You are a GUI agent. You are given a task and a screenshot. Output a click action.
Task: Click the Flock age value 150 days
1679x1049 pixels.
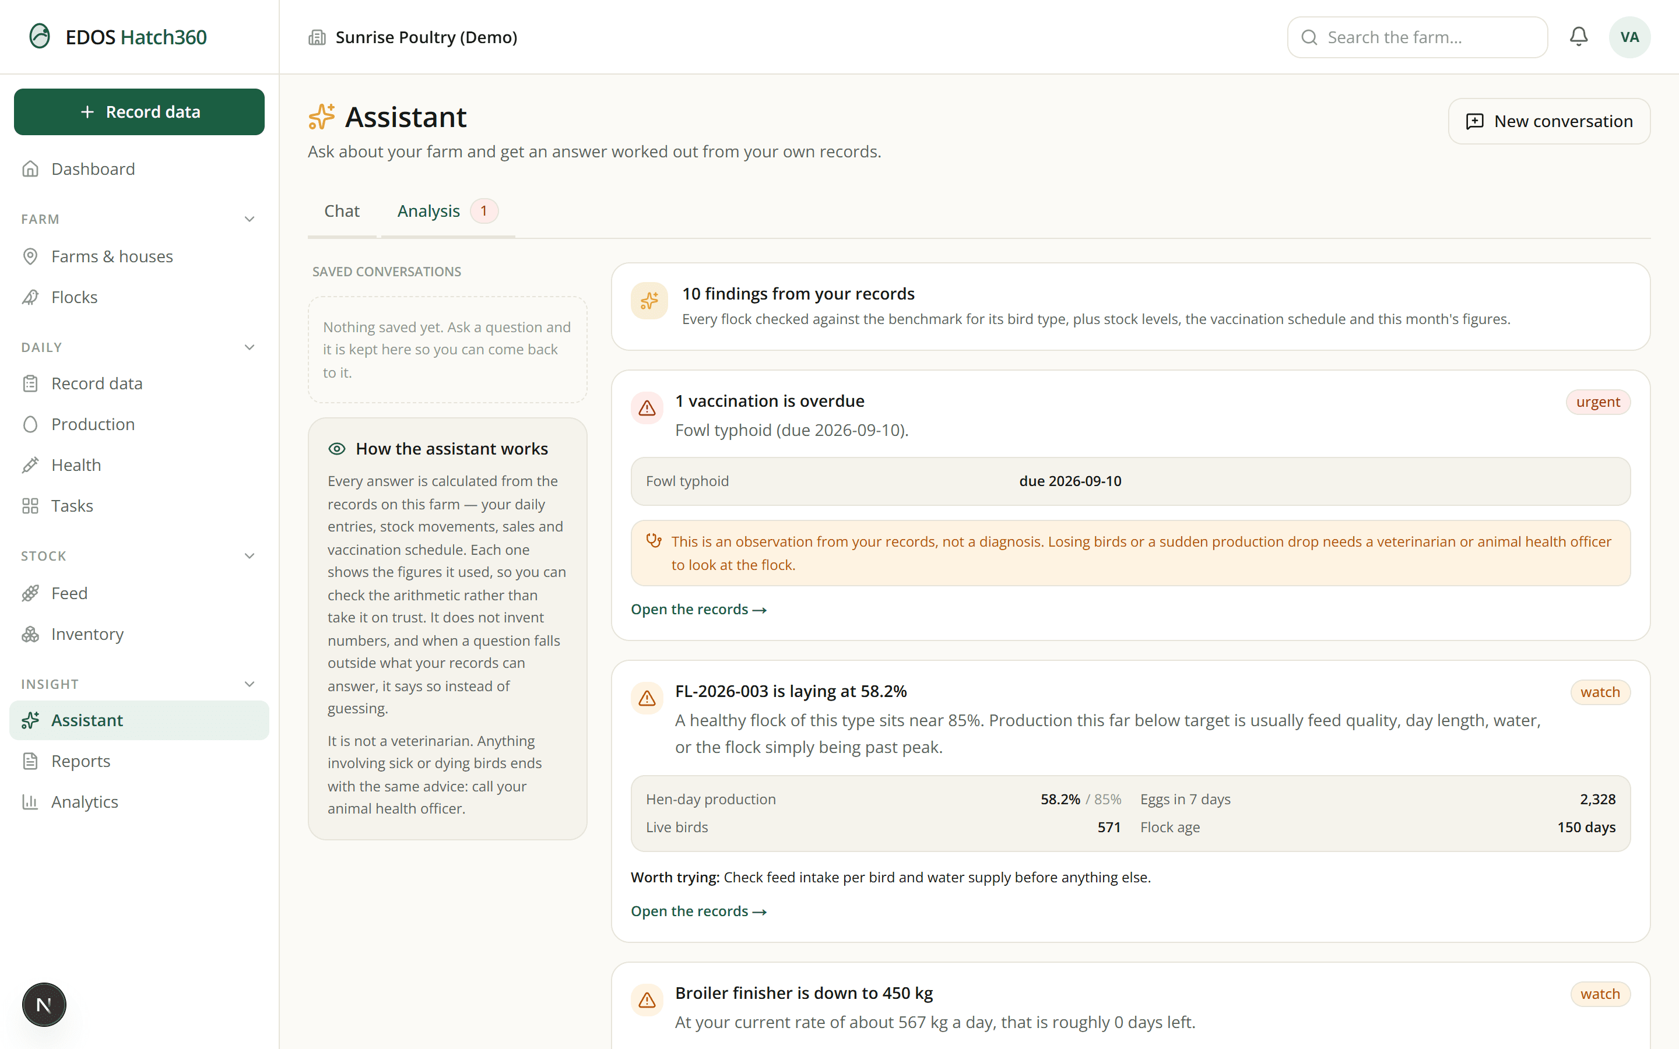[x=1586, y=828]
